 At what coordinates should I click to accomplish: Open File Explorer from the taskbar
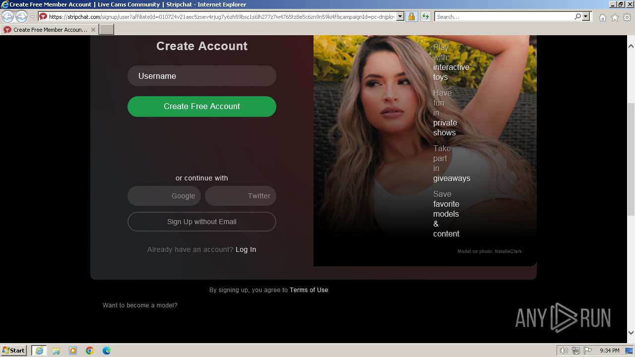tap(56, 351)
